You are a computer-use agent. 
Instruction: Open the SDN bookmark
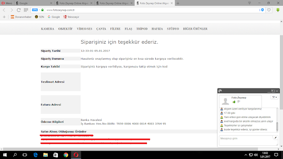click(x=39, y=17)
